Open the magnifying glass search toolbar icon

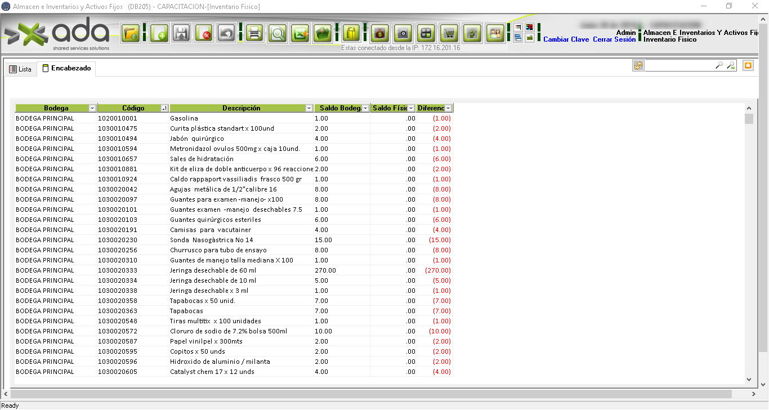277,34
